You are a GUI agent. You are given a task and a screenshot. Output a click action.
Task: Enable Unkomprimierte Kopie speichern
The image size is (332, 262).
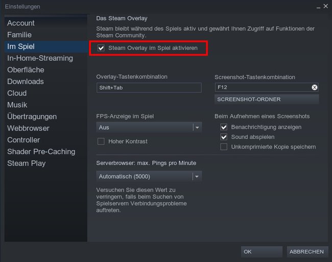(224, 147)
